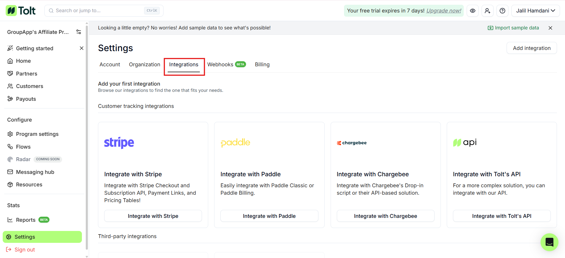Click the 'Integrate with Paddle' card title
The width and height of the screenshot is (565, 258).
[250, 174]
